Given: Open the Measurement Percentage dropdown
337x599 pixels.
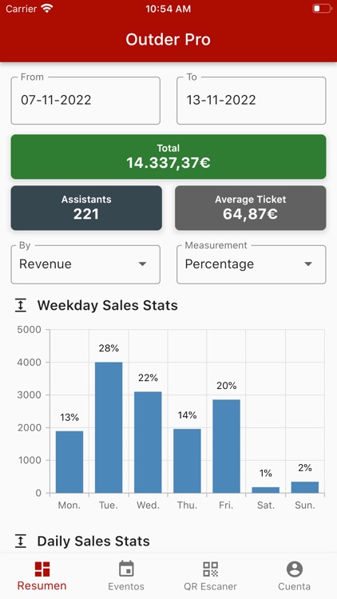Looking at the screenshot, I should (252, 264).
